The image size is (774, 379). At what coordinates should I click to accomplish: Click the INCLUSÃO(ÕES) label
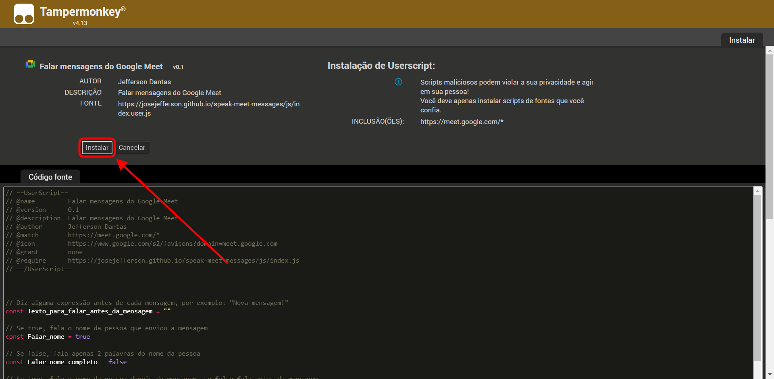coord(378,121)
